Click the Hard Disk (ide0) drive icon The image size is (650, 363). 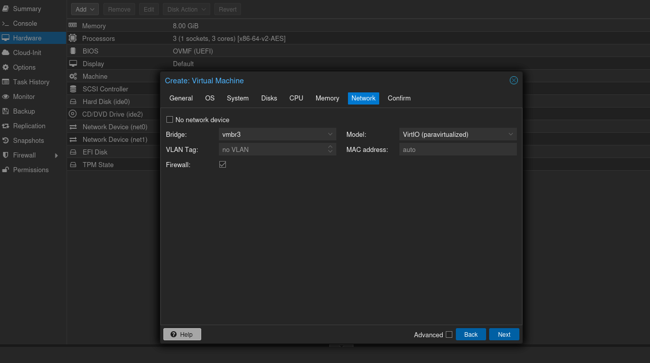click(x=73, y=101)
